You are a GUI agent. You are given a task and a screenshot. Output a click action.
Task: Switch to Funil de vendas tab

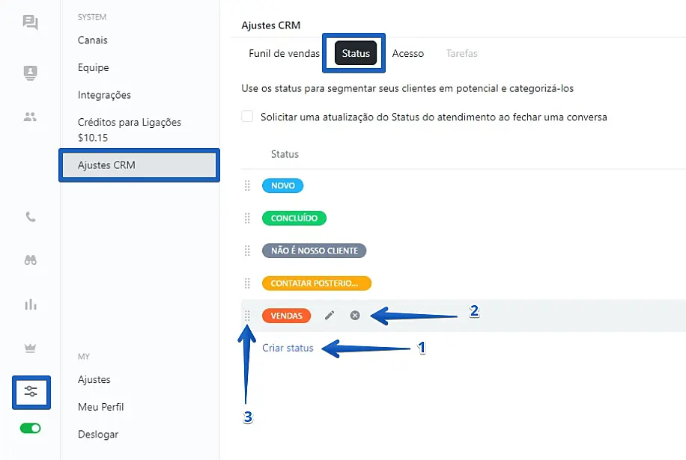click(284, 54)
